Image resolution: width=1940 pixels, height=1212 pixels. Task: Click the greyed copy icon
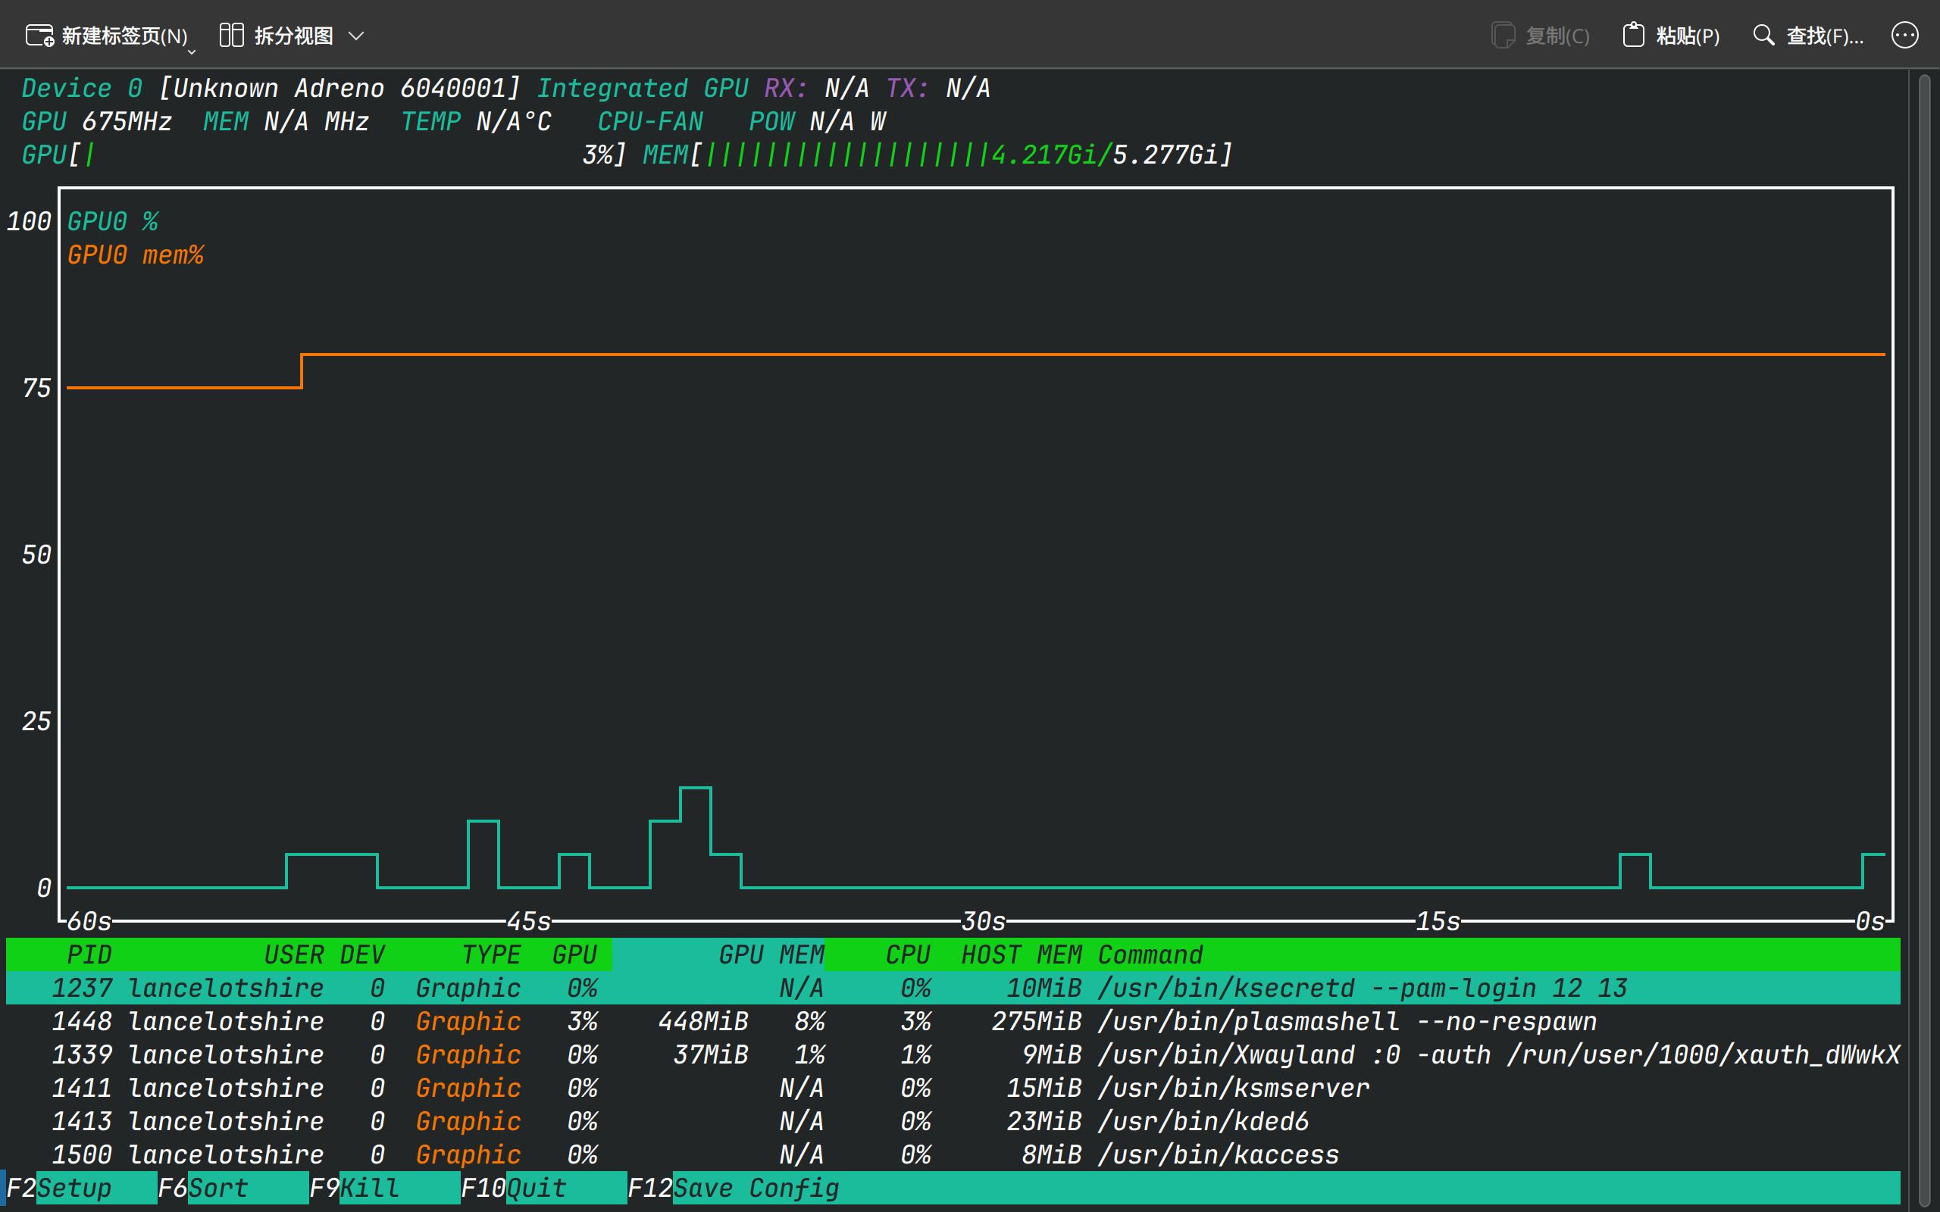[1503, 36]
